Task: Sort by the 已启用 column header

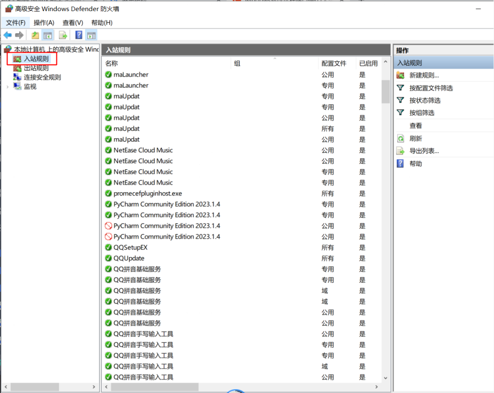Action: point(368,63)
